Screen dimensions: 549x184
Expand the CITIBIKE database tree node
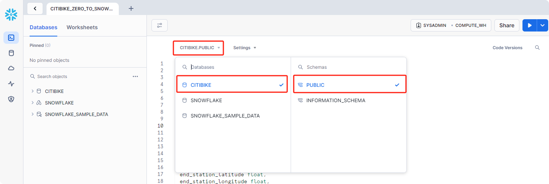coord(33,91)
